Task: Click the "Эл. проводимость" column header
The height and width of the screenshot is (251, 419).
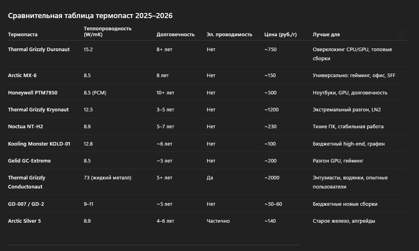Action: coord(229,35)
